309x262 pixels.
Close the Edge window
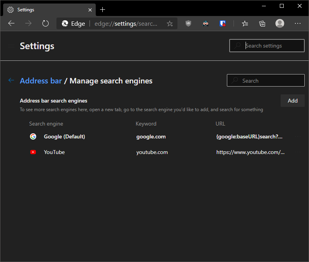[300, 6]
